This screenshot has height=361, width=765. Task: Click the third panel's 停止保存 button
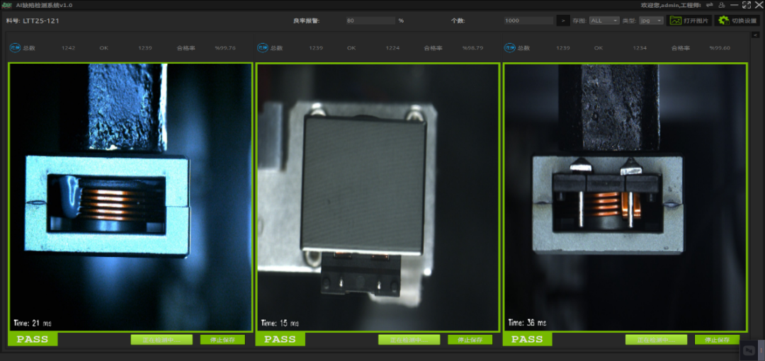[x=717, y=340]
